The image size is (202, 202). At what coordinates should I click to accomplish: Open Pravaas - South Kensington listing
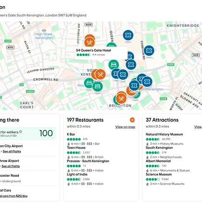point(88,161)
